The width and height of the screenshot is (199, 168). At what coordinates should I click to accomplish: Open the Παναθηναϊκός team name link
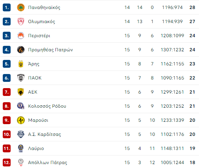[44, 7]
